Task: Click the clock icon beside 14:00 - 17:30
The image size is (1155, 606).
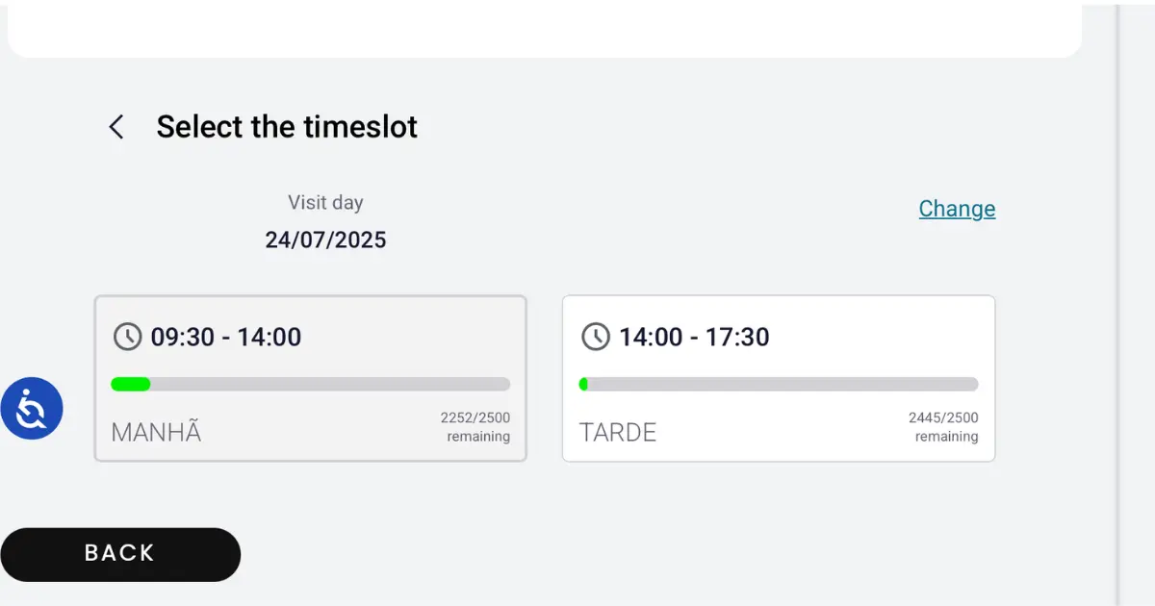Action: (596, 337)
